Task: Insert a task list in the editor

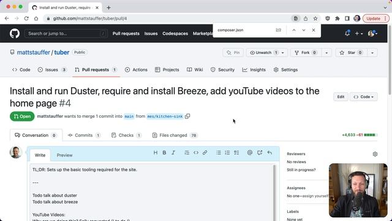Action: 236,153
